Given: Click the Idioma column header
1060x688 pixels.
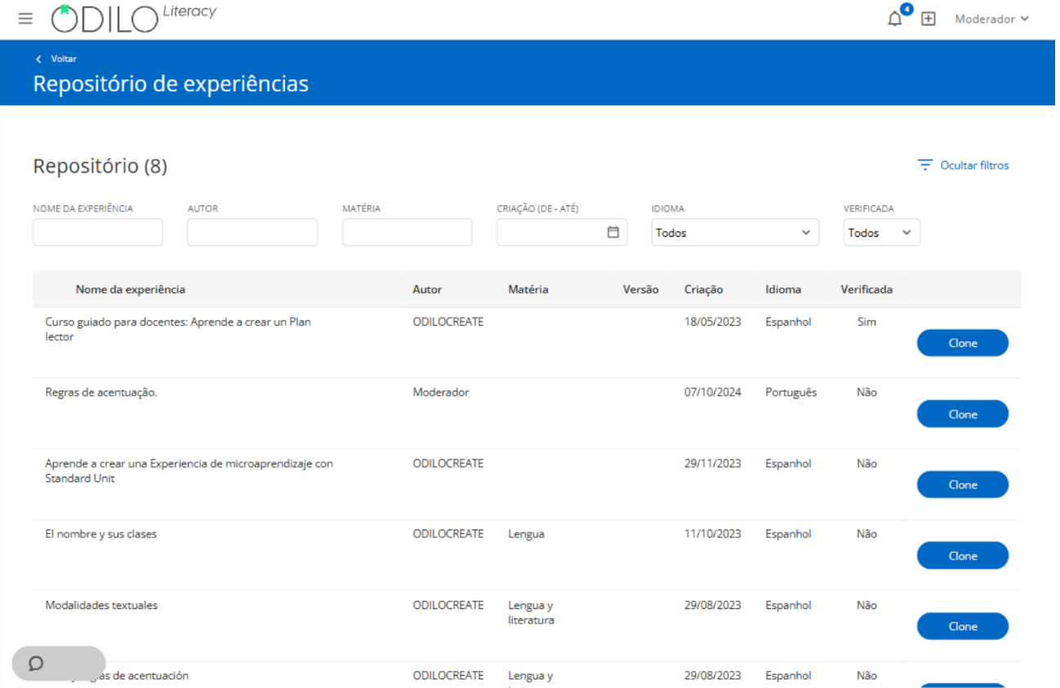Looking at the screenshot, I should tap(783, 289).
